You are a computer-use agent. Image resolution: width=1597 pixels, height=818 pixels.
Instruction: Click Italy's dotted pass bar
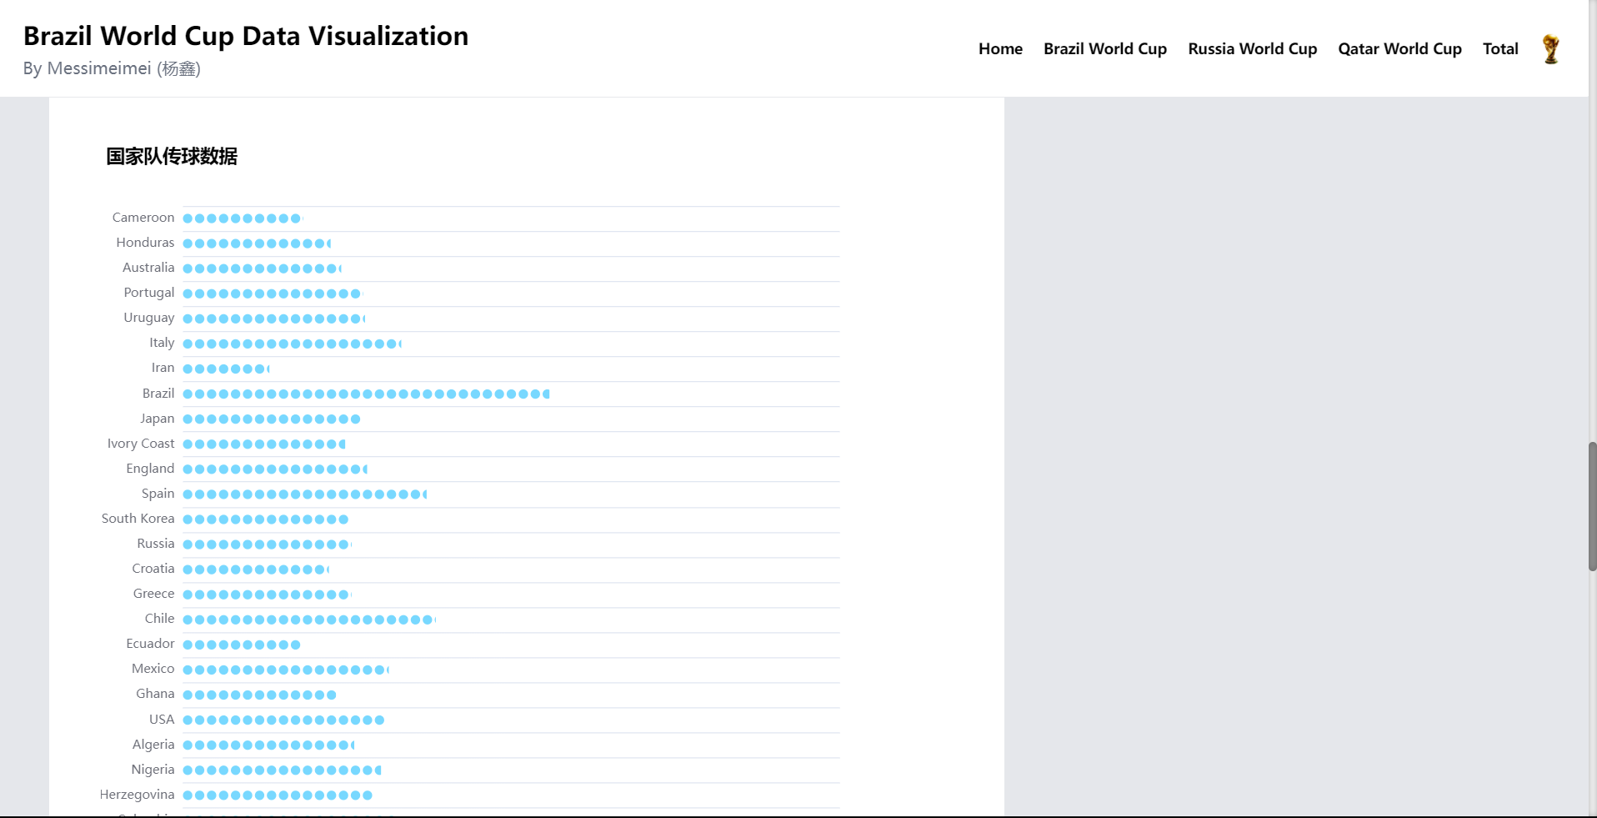[292, 344]
